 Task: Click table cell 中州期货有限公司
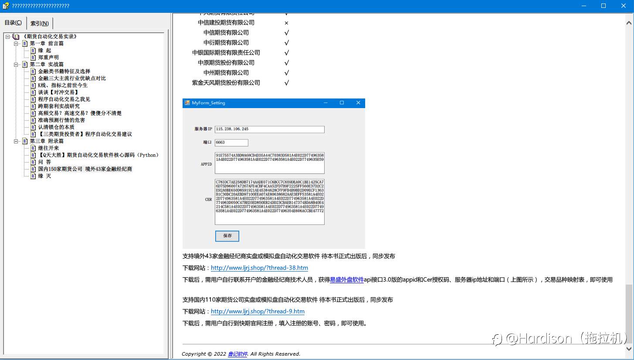tap(226, 73)
